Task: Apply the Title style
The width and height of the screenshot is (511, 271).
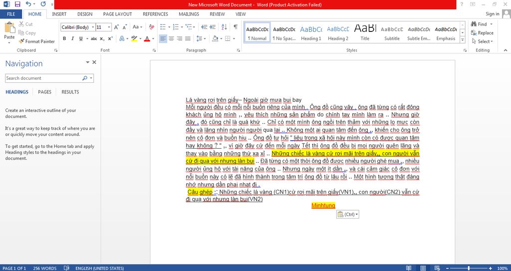Action: tap(365, 32)
